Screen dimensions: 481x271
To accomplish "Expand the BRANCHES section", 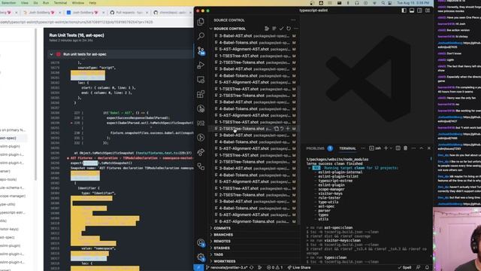I will click(223, 235).
